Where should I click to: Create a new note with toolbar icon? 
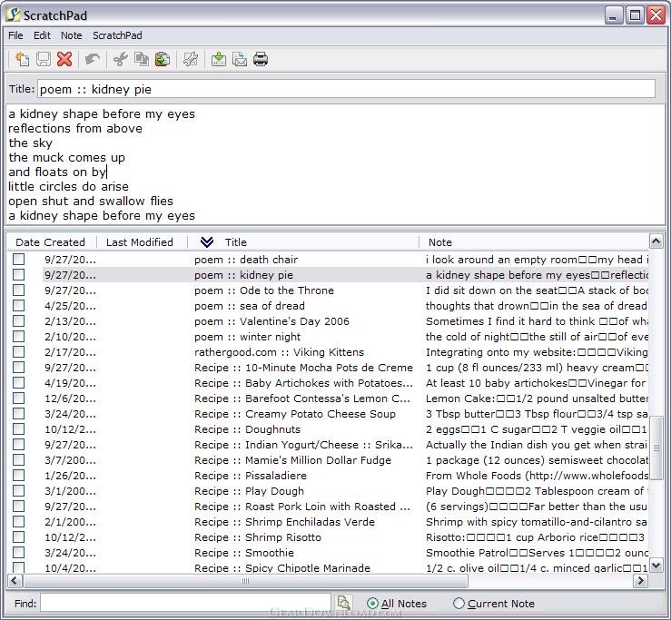click(x=23, y=59)
